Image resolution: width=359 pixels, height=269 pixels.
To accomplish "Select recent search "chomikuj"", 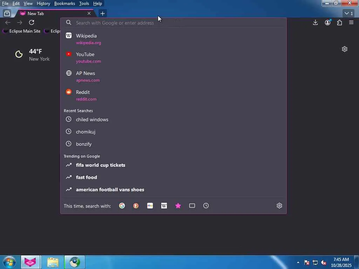I will pyautogui.click(x=174, y=132).
